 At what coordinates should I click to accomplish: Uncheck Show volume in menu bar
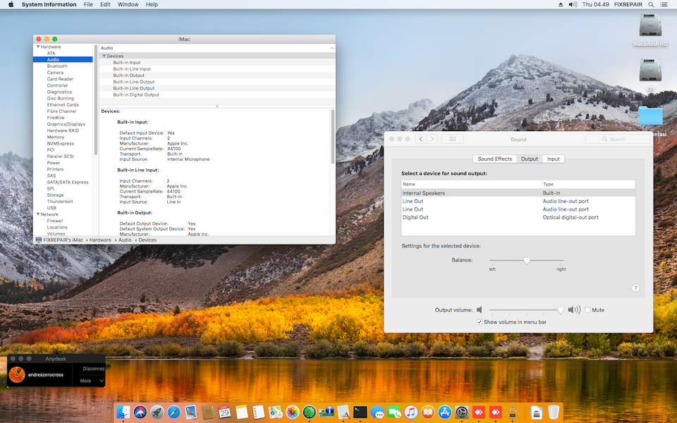[480, 321]
